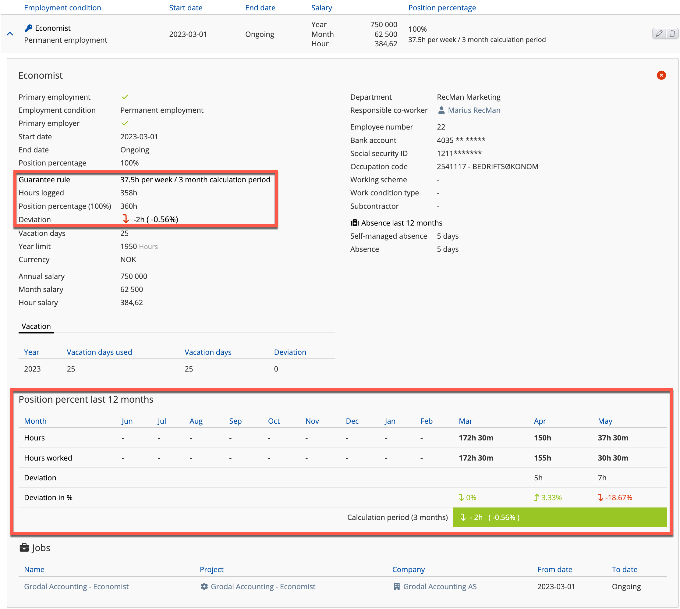Click the Primary employment green checkmark

pos(125,97)
